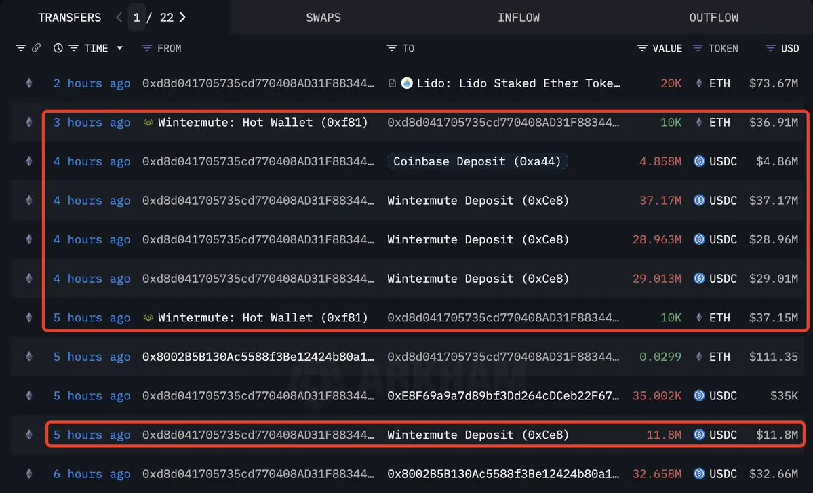813x493 pixels.
Task: Click USDC token icon in 35.002K row
Action: coord(699,395)
